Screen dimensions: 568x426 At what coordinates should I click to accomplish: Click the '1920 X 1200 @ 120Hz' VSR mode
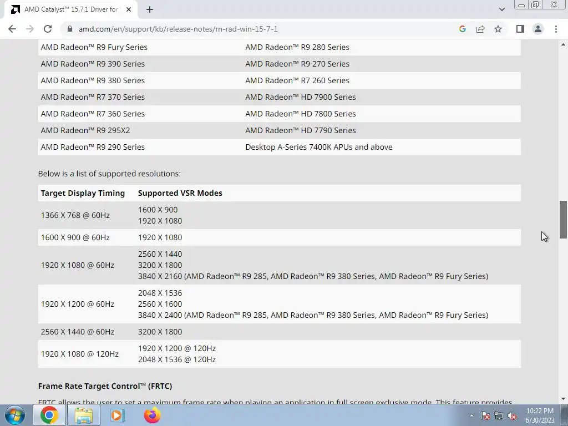pos(177,348)
